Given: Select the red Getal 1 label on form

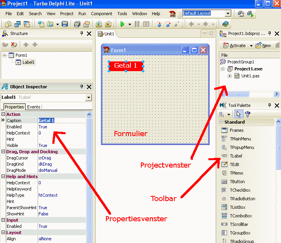Looking at the screenshot, I should coord(126,66).
